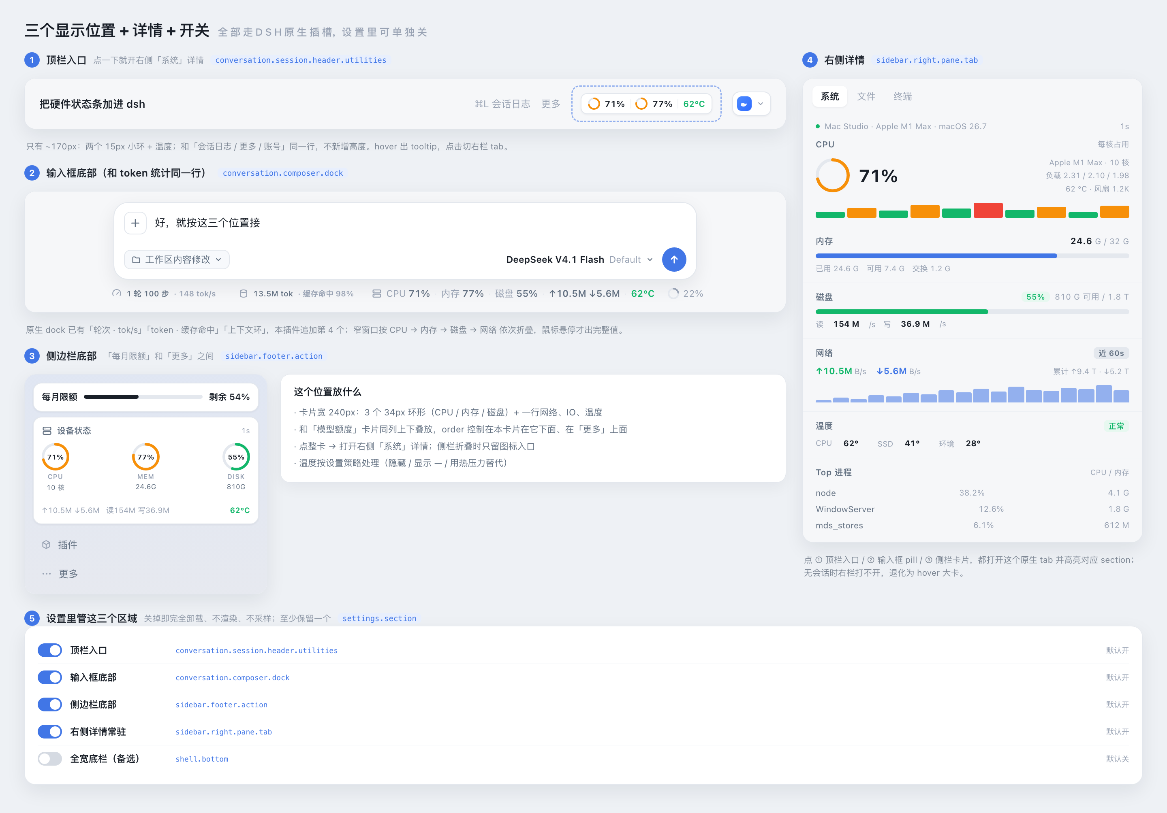1167x813 pixels.
Task: Click the blue account avatar icon
Action: pos(744,104)
